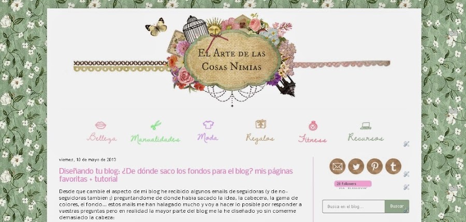The height and width of the screenshot is (222, 466).
Task: Click wrench edit icon beside Bloglovin followers
Action: 406,187
